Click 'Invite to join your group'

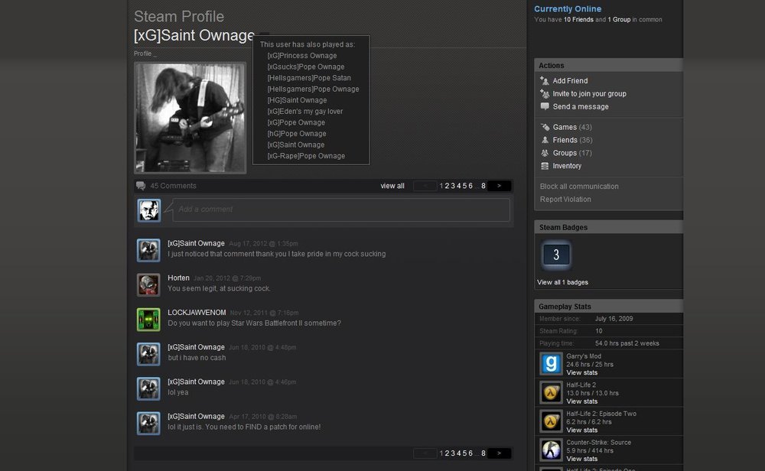coord(589,93)
